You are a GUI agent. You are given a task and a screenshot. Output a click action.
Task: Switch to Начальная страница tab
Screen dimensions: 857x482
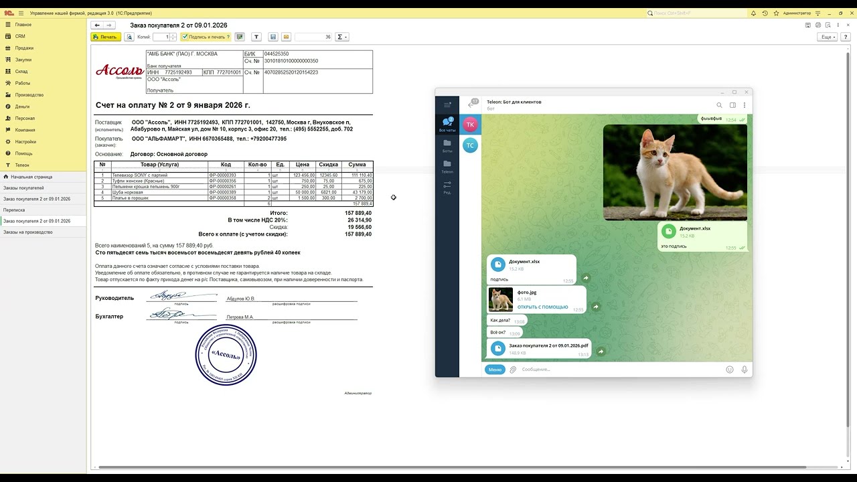click(x=44, y=177)
